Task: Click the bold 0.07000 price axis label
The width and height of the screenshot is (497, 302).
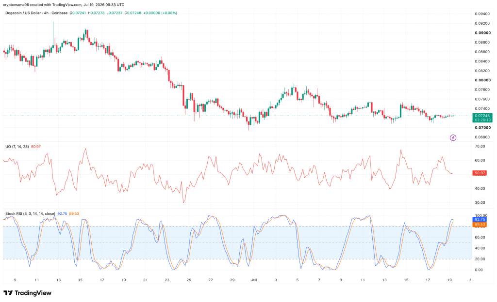Action: pos(482,128)
